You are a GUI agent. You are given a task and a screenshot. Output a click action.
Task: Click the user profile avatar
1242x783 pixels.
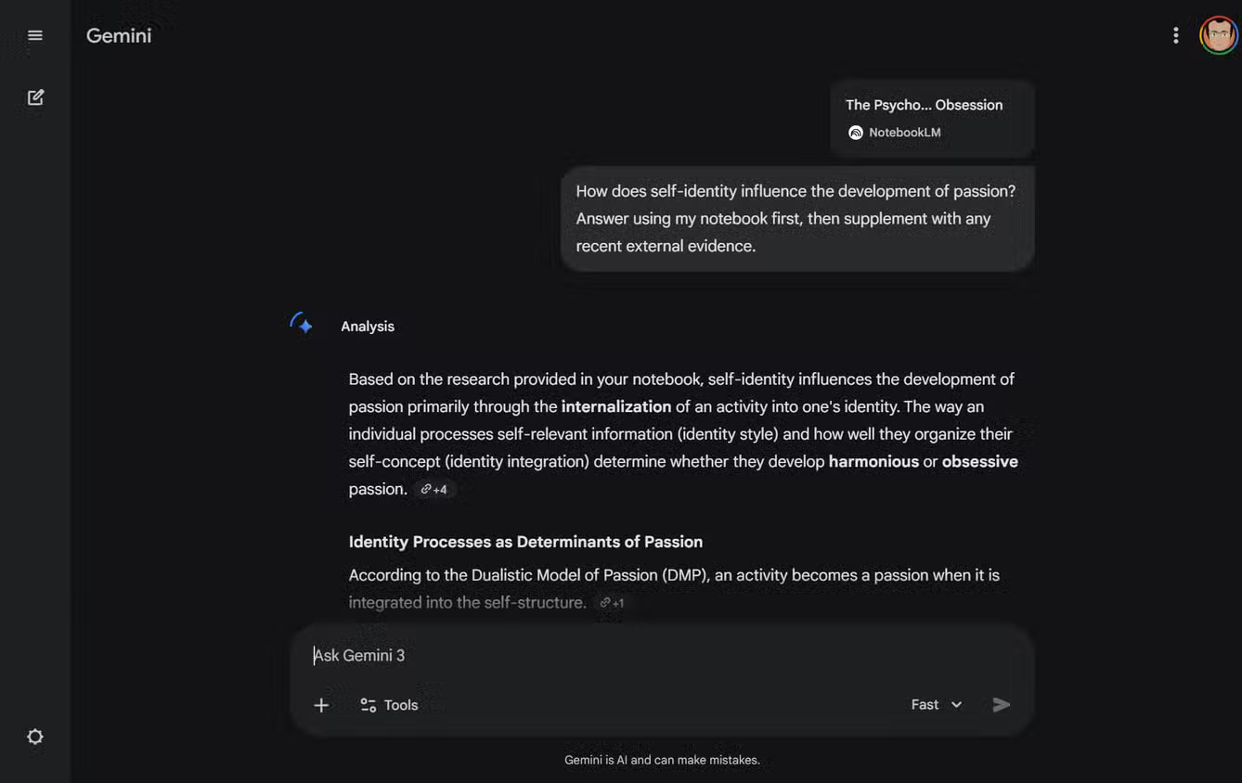1218,35
